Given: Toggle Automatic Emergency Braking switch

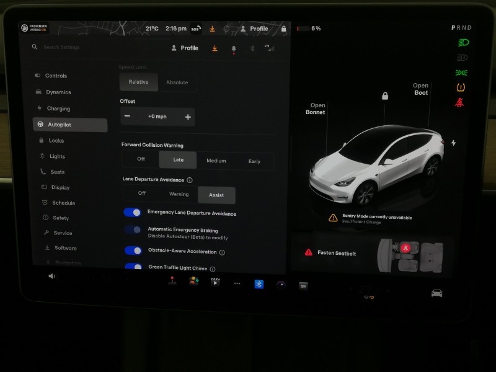Looking at the screenshot, I should [133, 229].
